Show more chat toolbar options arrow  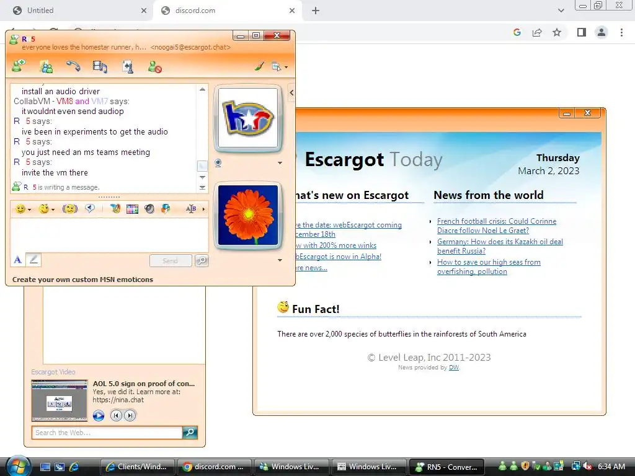tap(203, 209)
